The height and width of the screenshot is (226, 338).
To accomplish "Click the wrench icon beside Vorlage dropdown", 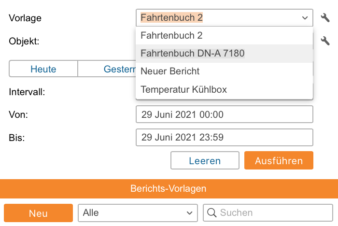I will tap(325, 18).
